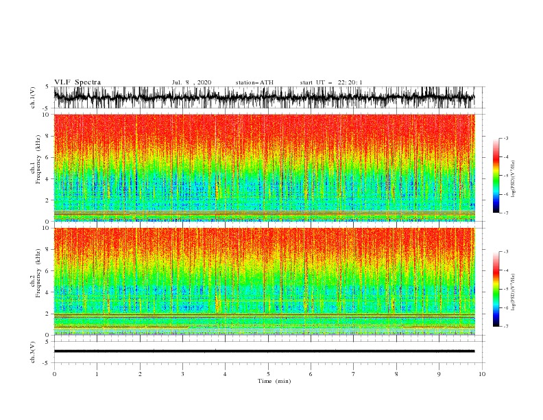Click the ch.1 frequency tick label "8"
This screenshot has width=543, height=420.
[48, 136]
